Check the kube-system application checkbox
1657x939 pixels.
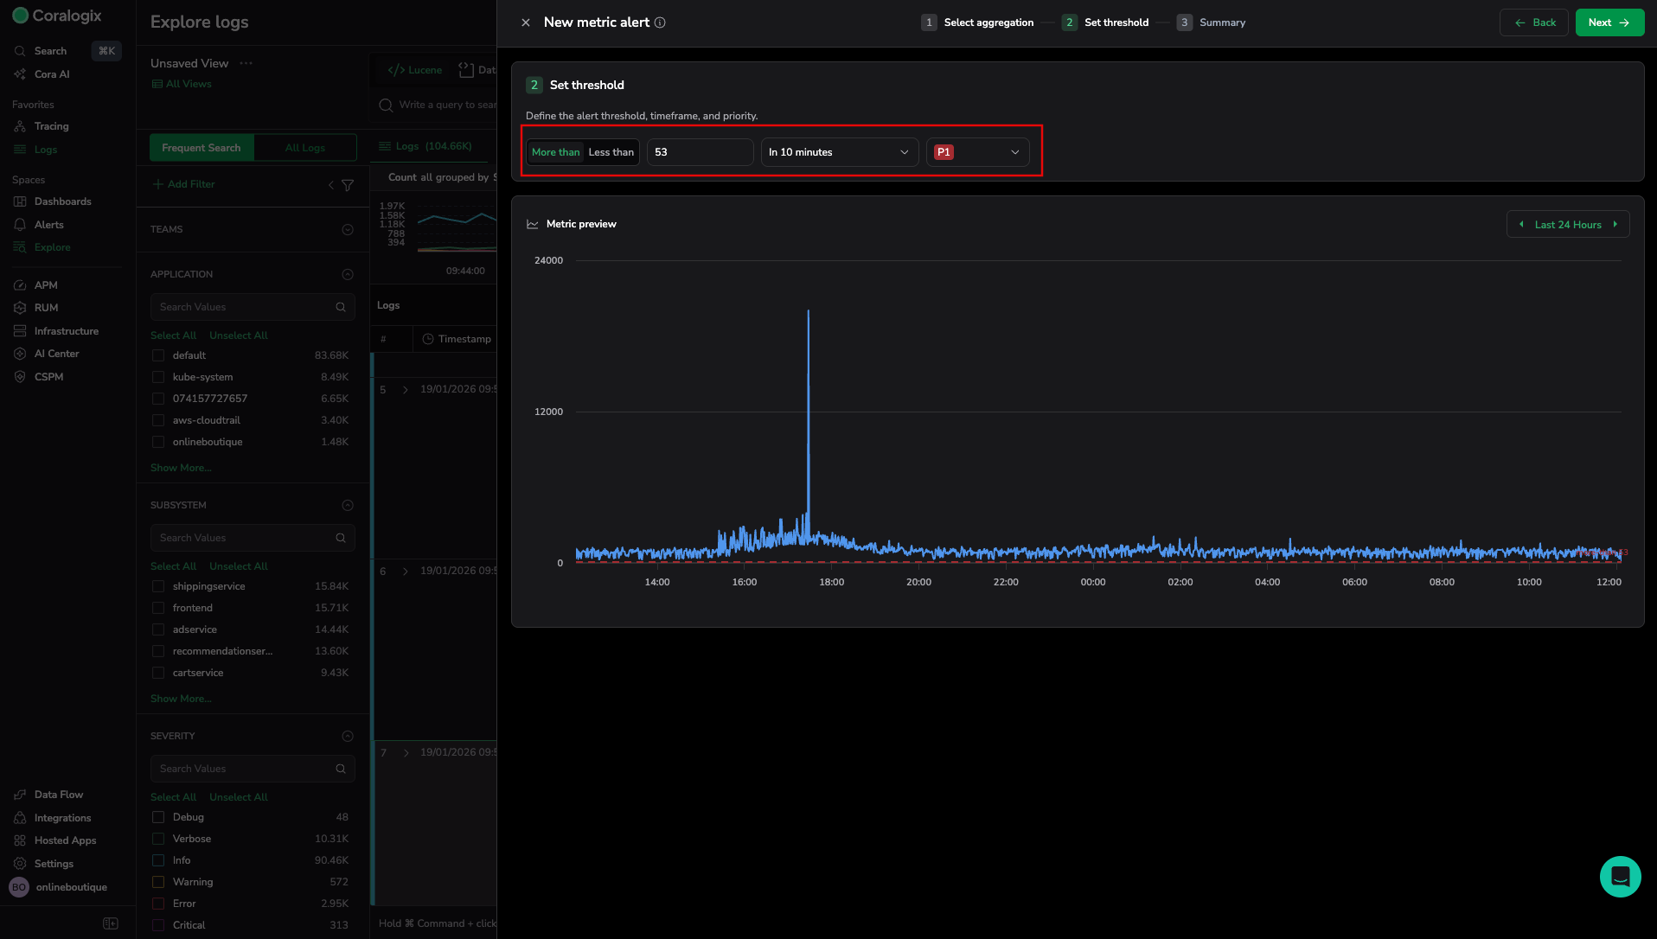click(x=158, y=377)
